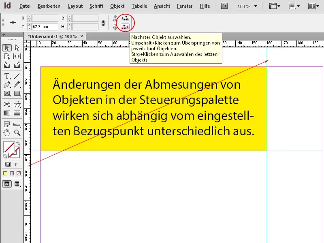Collapse the tools panel double arrows
Image resolution: width=324 pixels, height=243 pixels.
point(4,34)
